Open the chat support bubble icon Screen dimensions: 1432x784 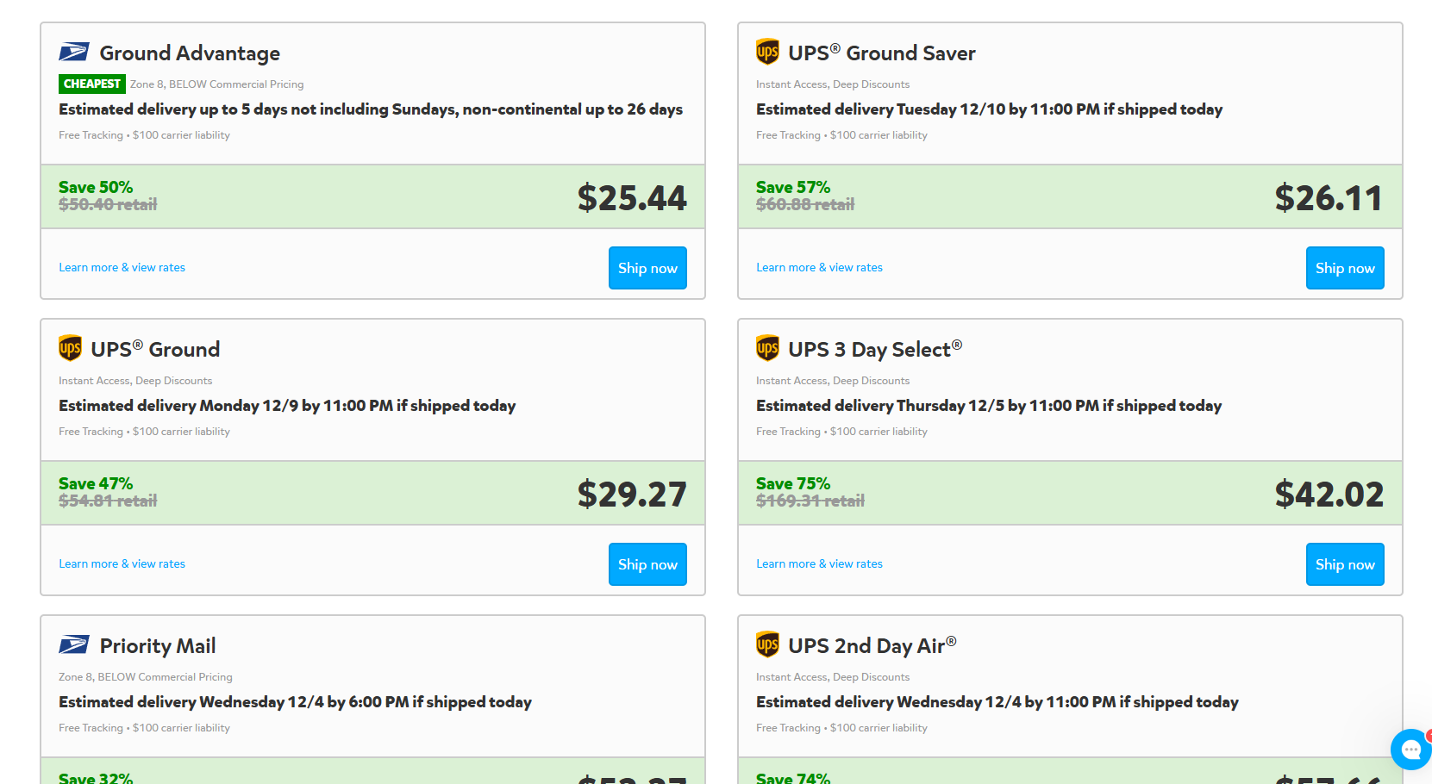coord(1411,750)
